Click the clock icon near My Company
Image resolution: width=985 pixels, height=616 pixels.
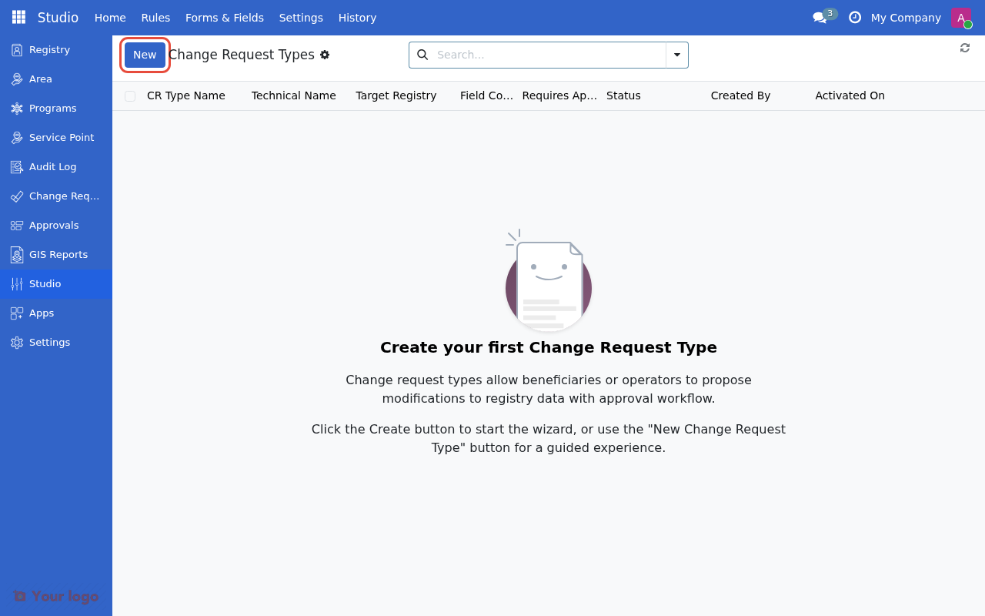pos(855,17)
